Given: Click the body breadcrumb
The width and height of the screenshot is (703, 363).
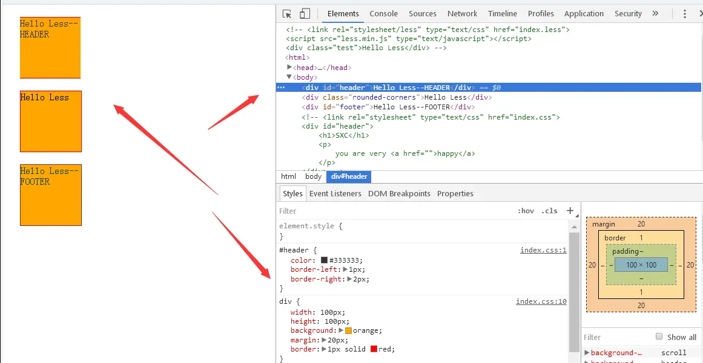Looking at the screenshot, I should pos(314,176).
